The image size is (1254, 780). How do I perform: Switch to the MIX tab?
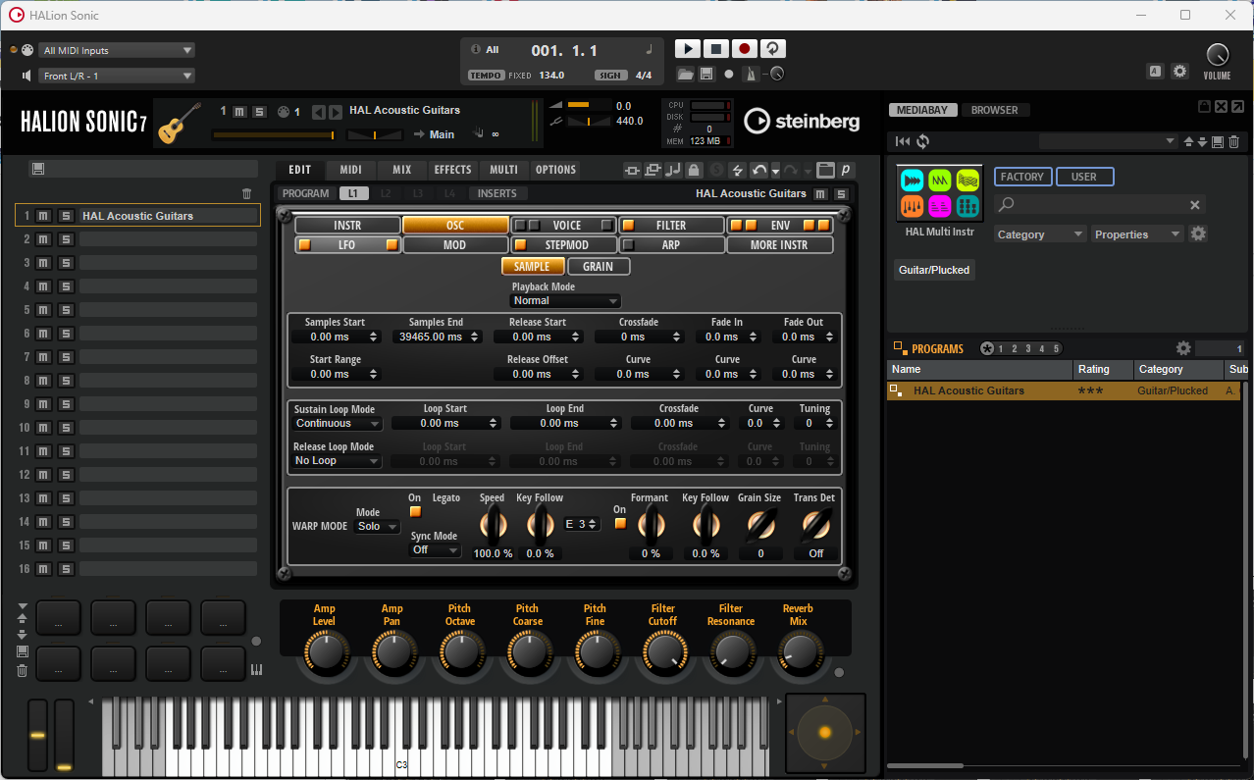pos(402,170)
